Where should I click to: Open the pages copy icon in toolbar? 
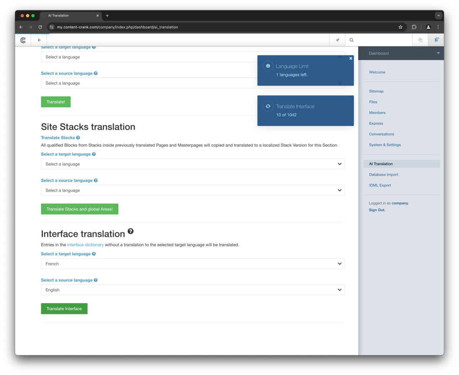420,40
